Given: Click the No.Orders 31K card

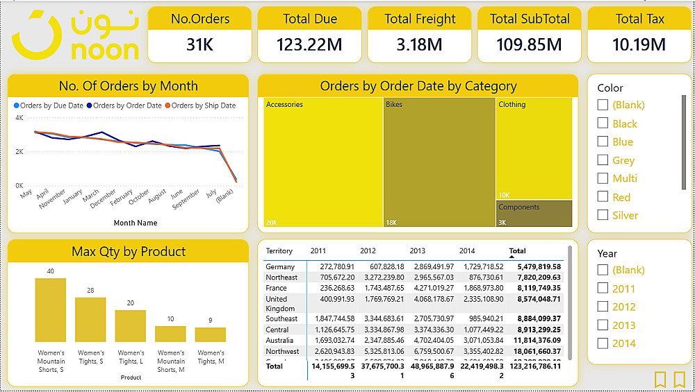Looking at the screenshot, I should 200,35.
